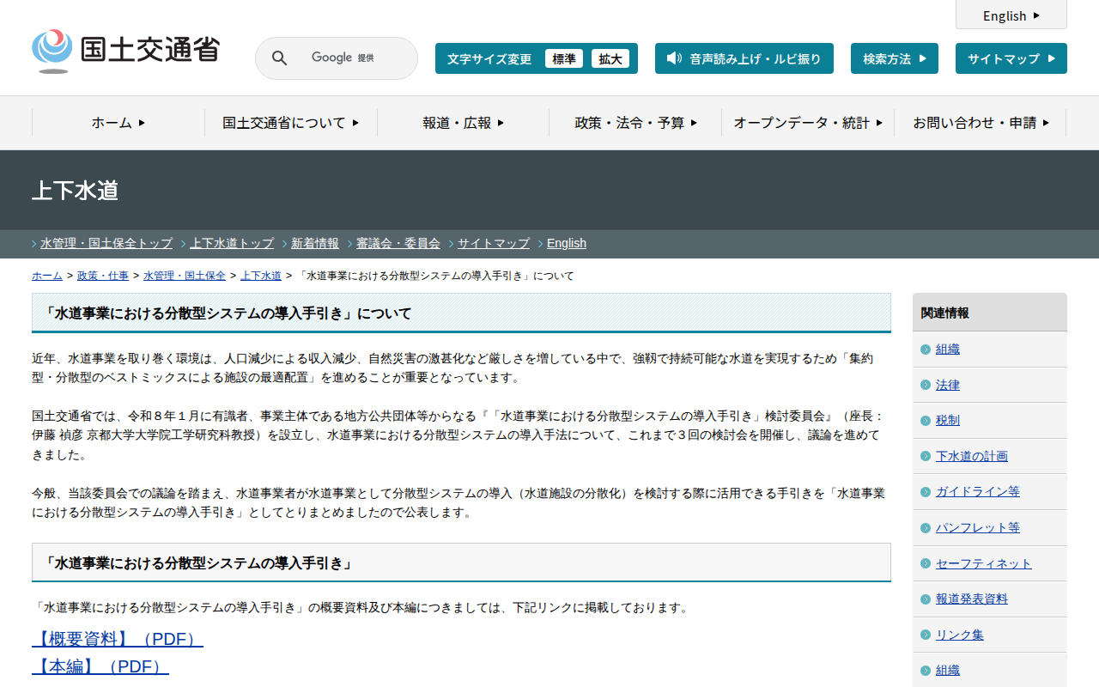
Task: Click the 検索方法 button
Action: tap(895, 58)
